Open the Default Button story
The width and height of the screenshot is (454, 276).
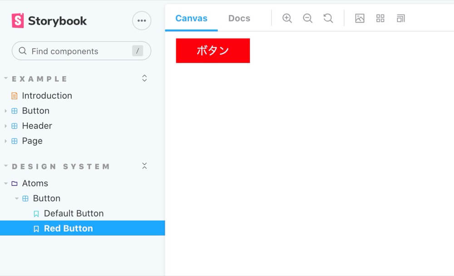(x=73, y=213)
